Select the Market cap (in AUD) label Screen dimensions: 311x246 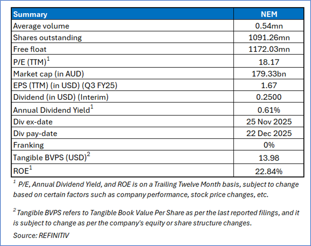coord(49,74)
